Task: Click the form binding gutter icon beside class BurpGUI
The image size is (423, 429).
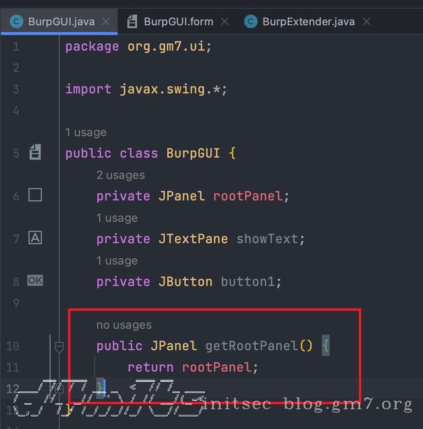Action: [35, 152]
